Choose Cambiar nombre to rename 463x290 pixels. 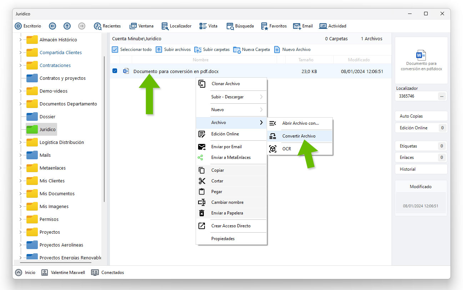click(231, 202)
